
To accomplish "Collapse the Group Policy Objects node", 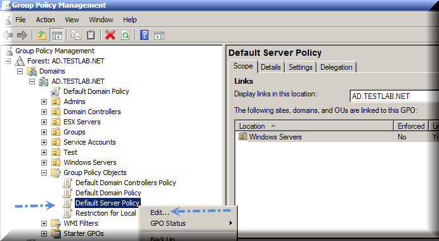I will click(44, 173).
